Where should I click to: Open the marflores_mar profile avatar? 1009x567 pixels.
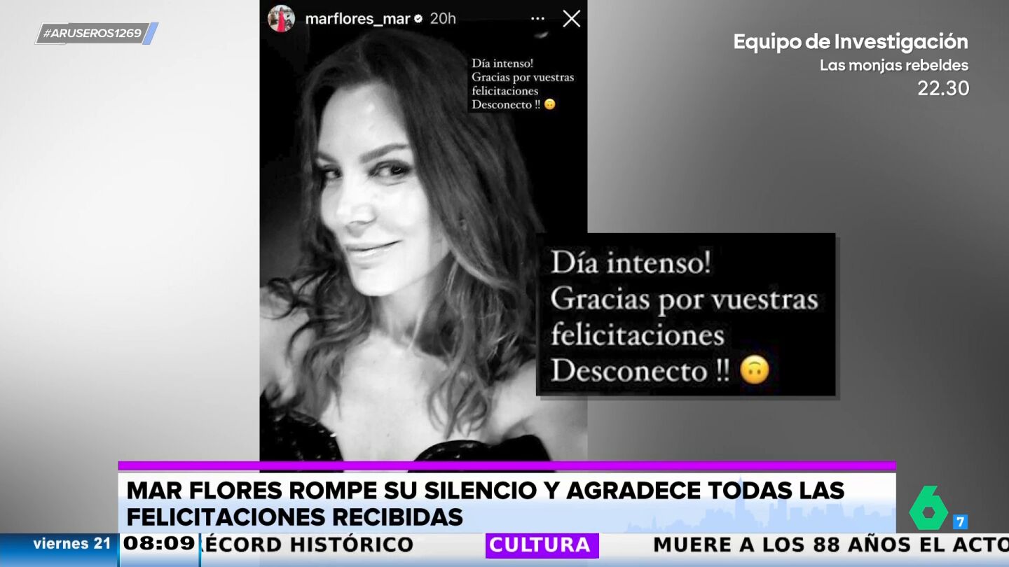[281, 18]
